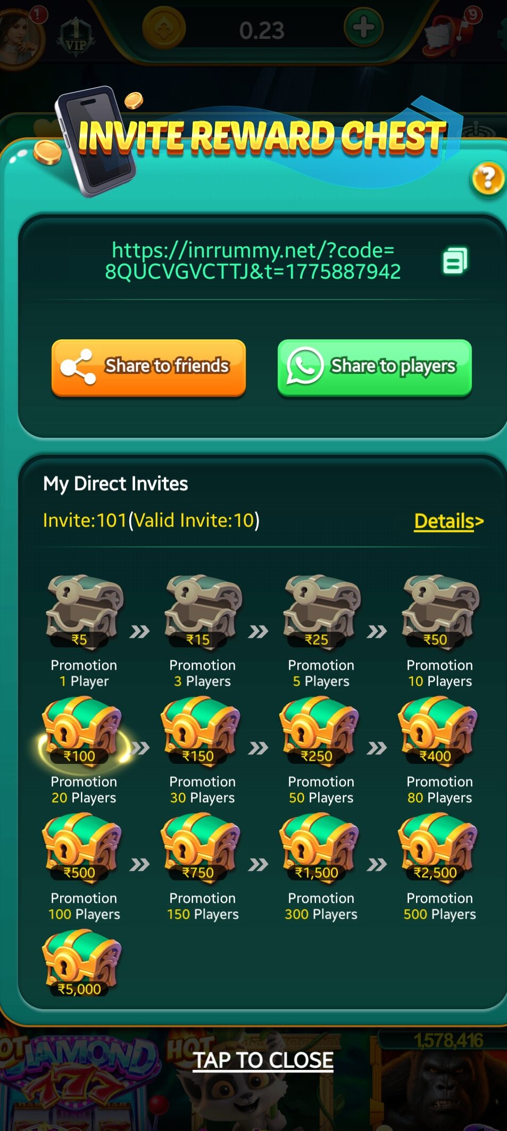Image resolution: width=507 pixels, height=1131 pixels.
Task: Open the Details link for invites
Action: click(x=448, y=521)
